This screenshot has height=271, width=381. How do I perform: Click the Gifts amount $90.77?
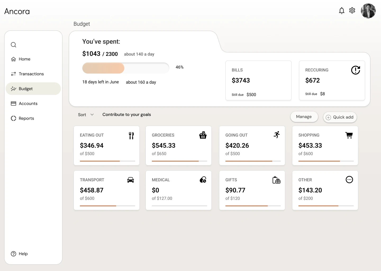pos(235,190)
